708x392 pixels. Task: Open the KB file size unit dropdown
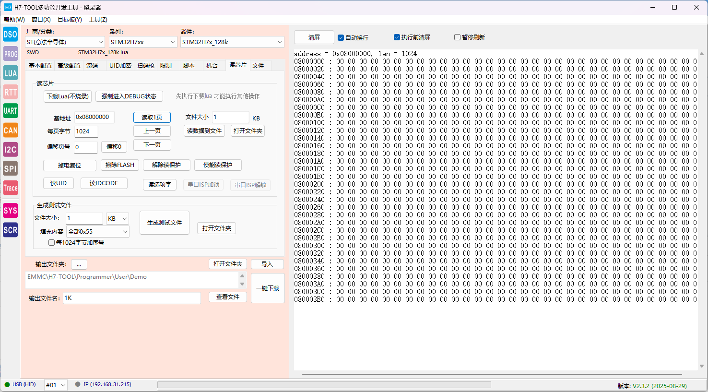(118, 218)
